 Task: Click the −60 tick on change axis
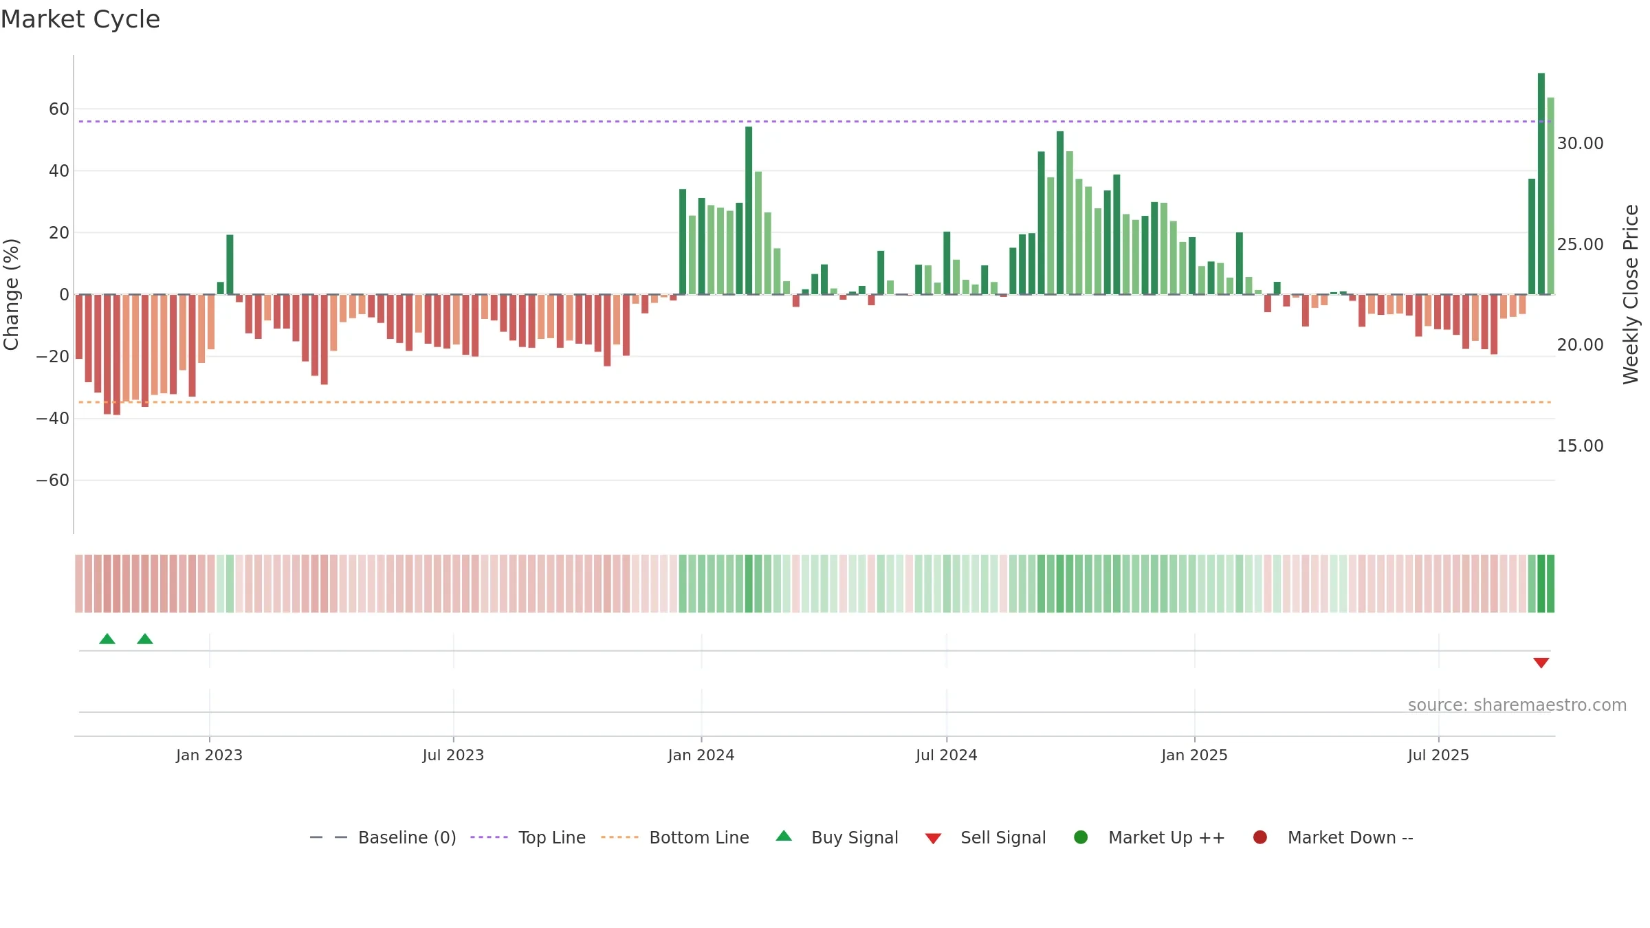tap(53, 480)
